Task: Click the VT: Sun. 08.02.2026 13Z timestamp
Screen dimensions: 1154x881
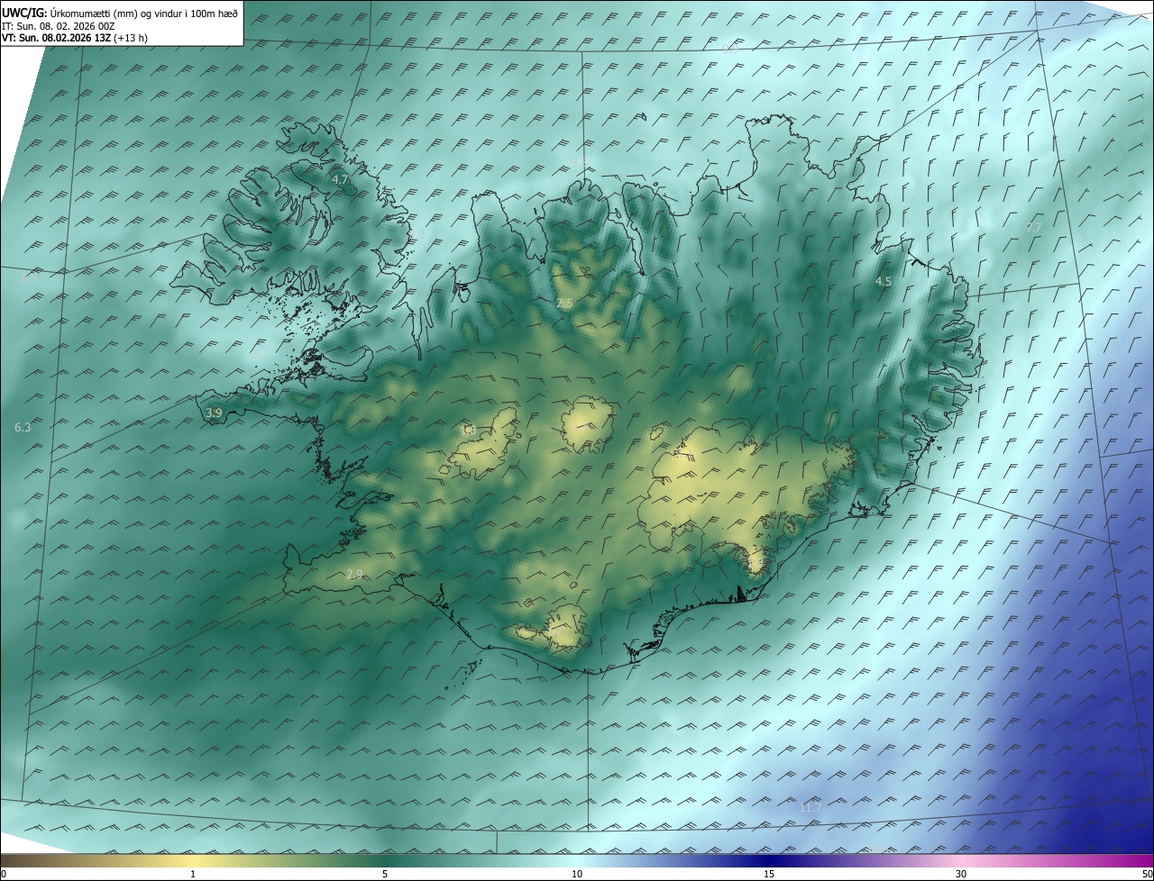Action: 56,38
